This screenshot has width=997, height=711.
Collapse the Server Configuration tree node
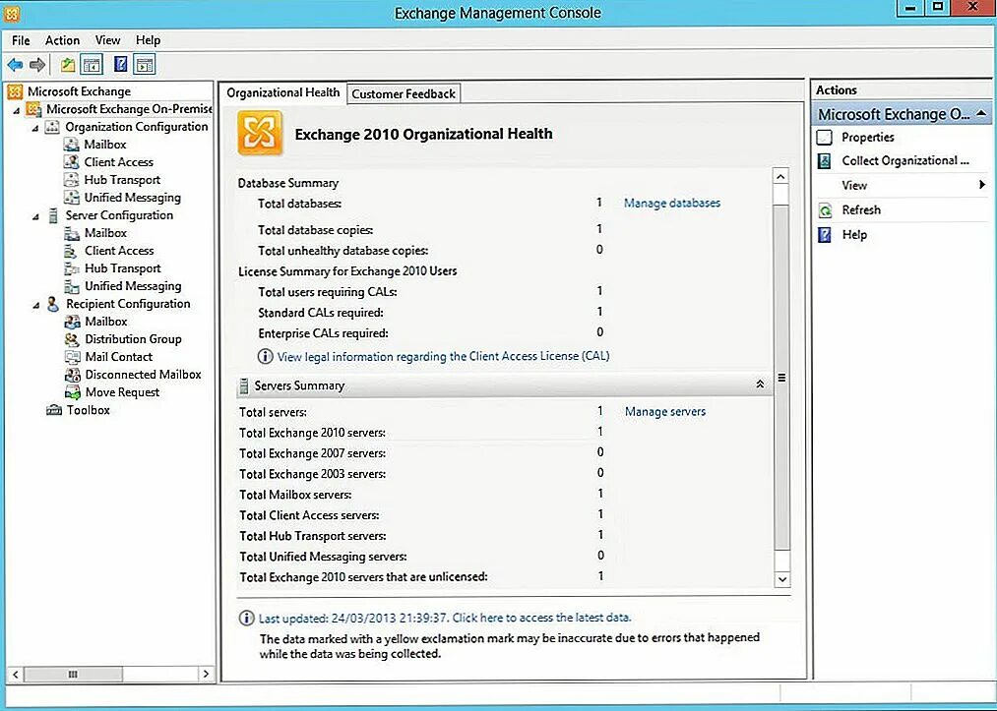click(35, 216)
